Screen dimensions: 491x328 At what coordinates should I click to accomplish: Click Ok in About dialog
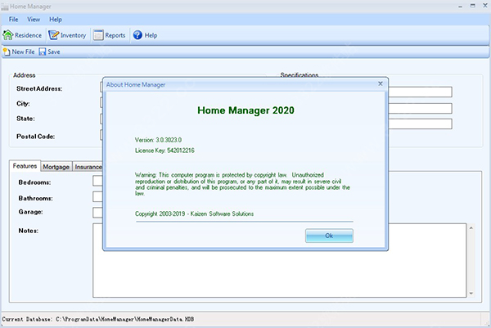[x=329, y=236]
